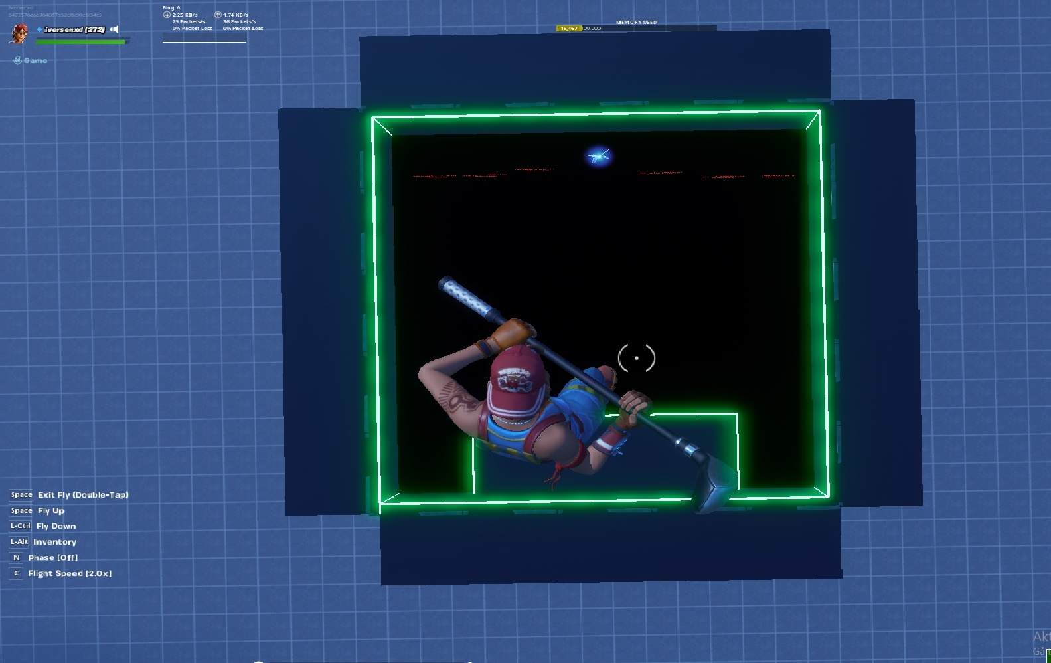This screenshot has width=1051, height=663.
Task: Click the speaker icon beside iversenxd
Action: [115, 29]
